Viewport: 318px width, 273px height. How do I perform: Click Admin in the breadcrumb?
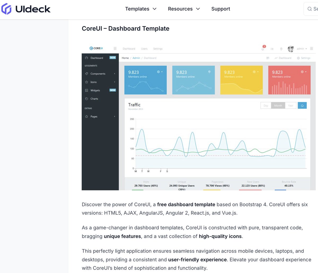click(x=136, y=58)
